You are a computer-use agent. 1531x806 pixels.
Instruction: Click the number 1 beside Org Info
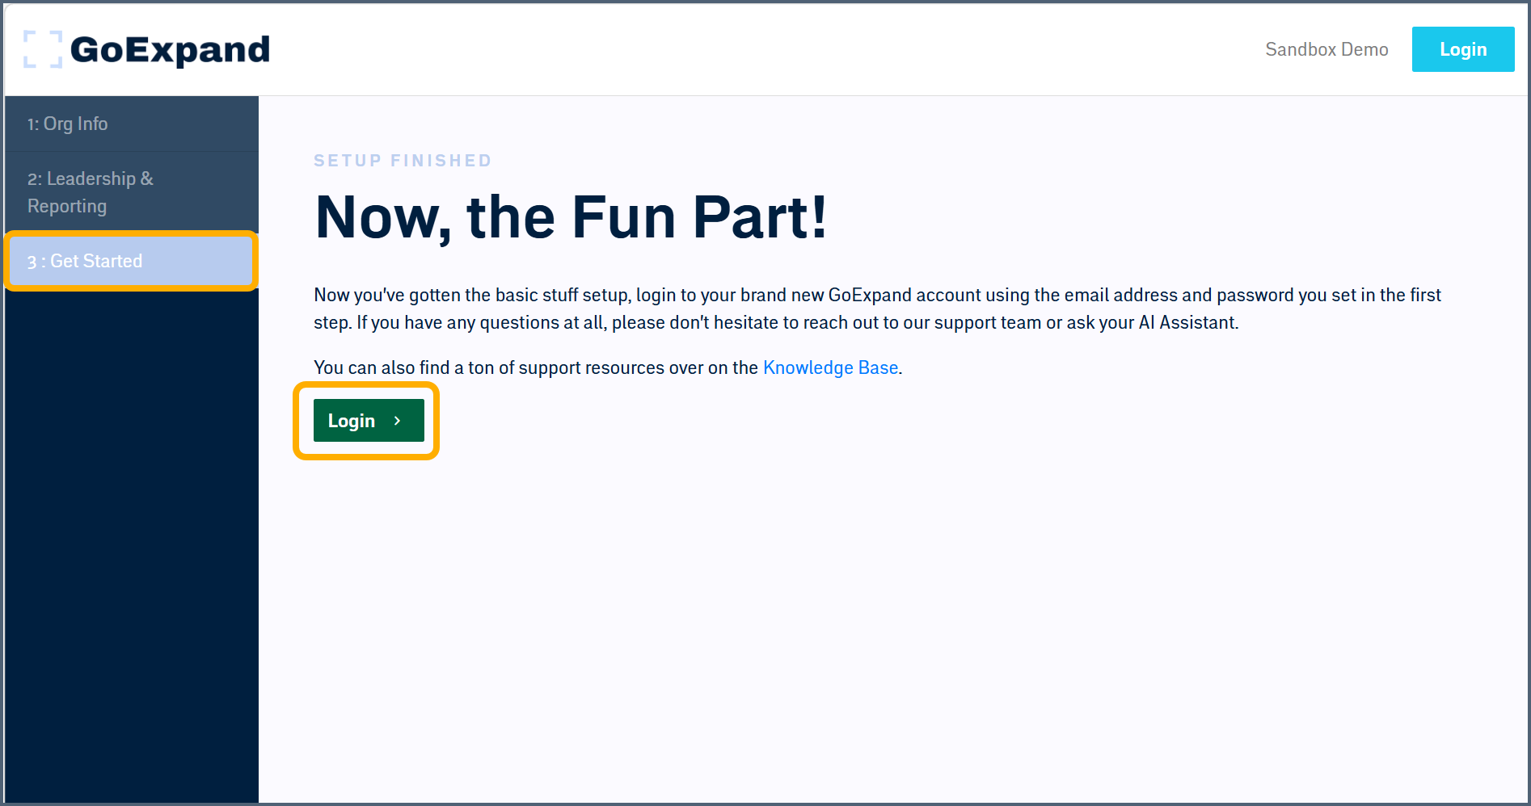pos(32,124)
